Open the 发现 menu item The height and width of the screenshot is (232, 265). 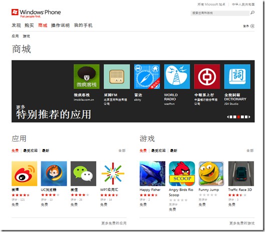[x=16, y=25]
